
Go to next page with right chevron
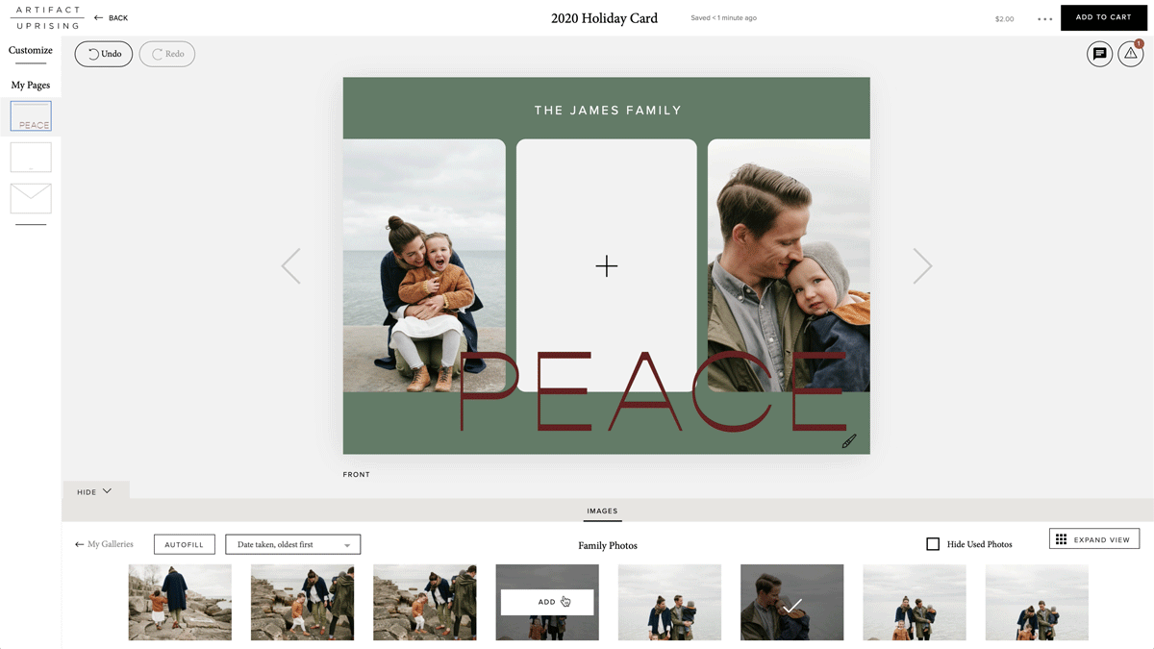(922, 266)
